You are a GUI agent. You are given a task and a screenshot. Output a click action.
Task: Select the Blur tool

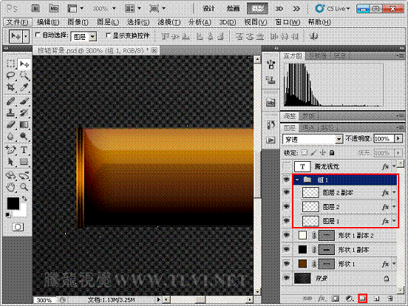click(10, 136)
